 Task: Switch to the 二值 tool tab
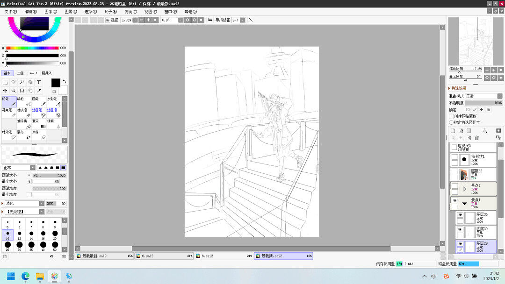21,73
